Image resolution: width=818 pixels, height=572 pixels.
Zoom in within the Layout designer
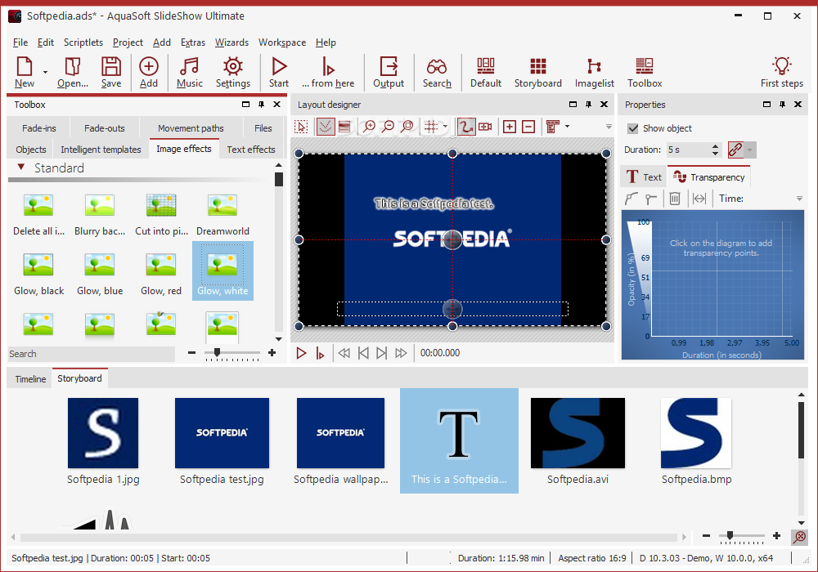tap(369, 127)
